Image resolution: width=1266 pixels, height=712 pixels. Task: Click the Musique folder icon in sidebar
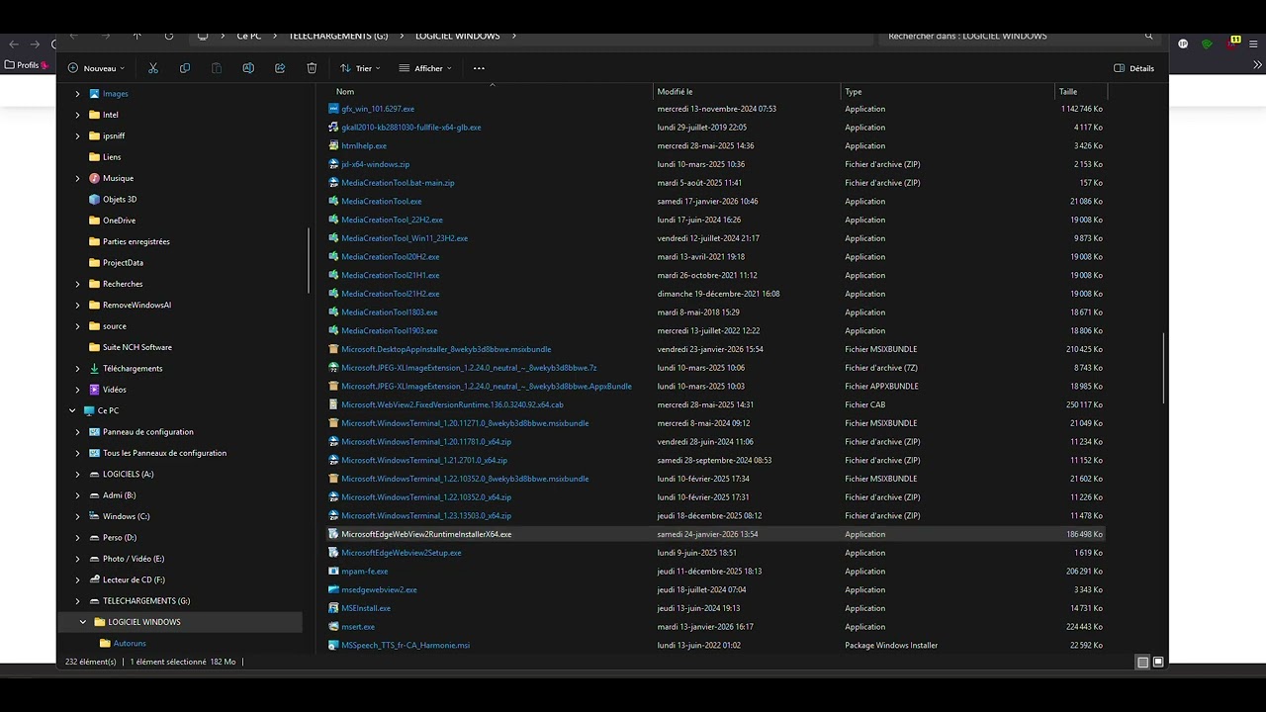pos(94,178)
